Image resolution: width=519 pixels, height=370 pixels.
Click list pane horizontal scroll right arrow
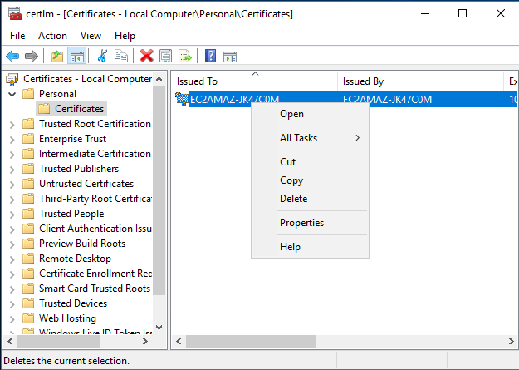click(x=511, y=341)
